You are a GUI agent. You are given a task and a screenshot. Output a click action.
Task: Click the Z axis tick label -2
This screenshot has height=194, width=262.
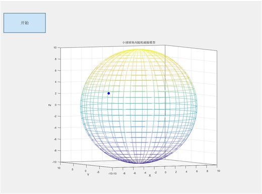pos(55,116)
